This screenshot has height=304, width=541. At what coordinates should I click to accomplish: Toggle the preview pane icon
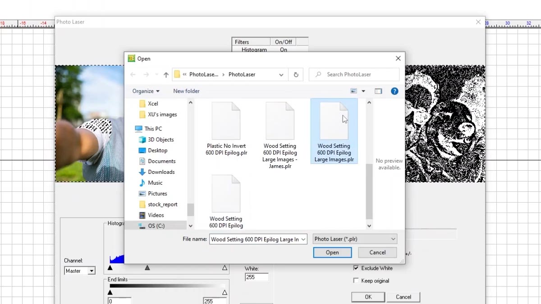coord(378,91)
